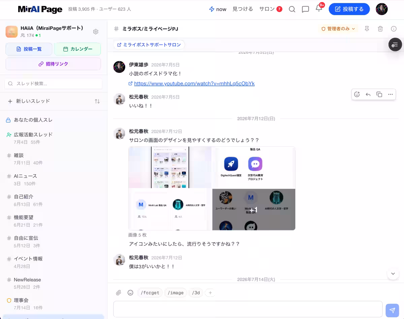Pin the ミラポス/ミライページPJ thread
Image resolution: width=404 pixels, height=319 pixels.
click(x=367, y=29)
